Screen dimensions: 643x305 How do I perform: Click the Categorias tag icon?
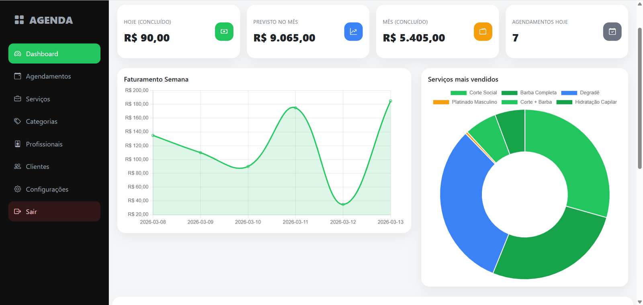pos(18,121)
